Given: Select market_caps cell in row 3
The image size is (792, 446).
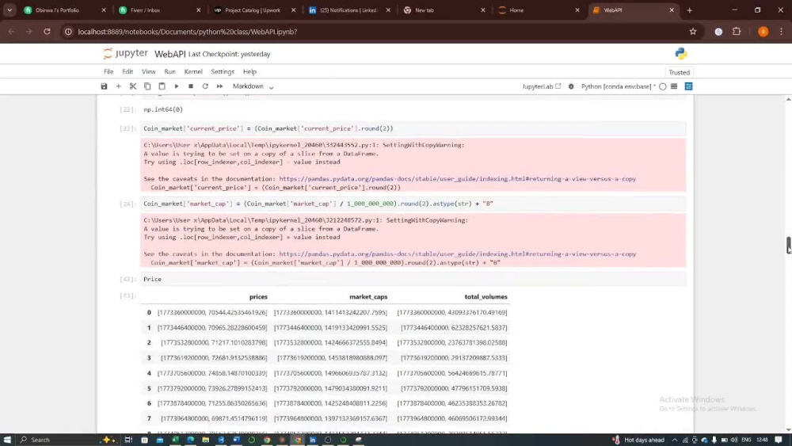Looking at the screenshot, I should pos(332,358).
